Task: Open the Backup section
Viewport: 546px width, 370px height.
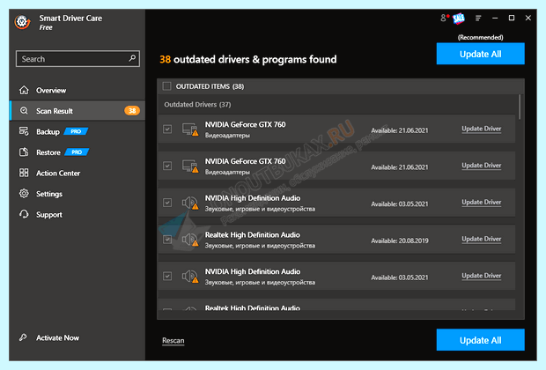Action: pyautogui.click(x=77, y=131)
